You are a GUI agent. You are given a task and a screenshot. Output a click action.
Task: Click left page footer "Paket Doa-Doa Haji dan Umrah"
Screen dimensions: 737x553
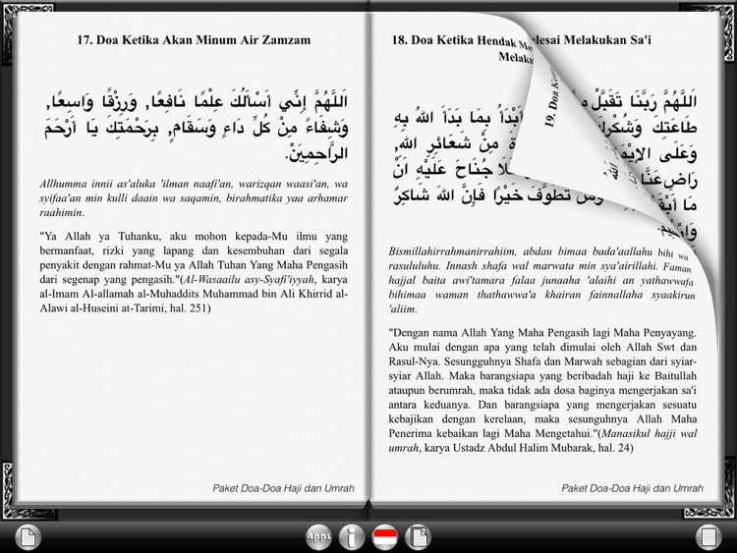[x=283, y=488]
